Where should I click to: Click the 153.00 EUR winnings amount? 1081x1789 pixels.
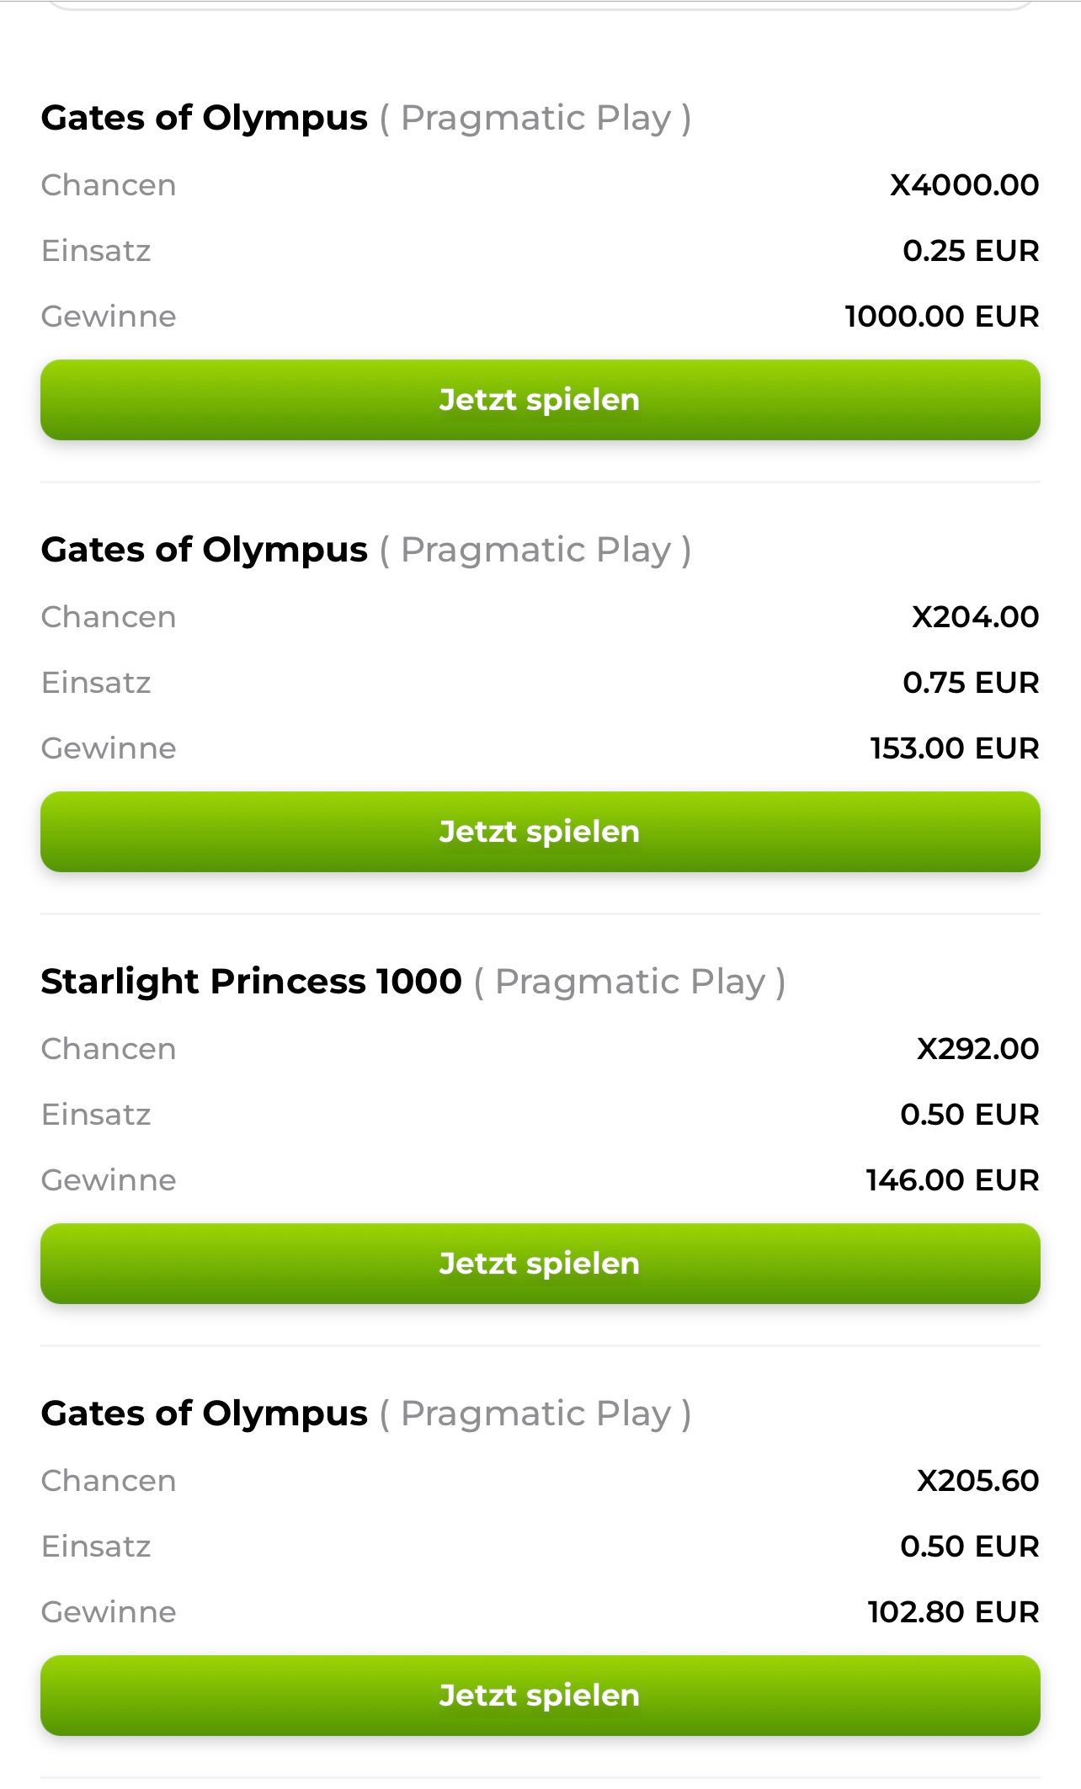click(x=954, y=748)
